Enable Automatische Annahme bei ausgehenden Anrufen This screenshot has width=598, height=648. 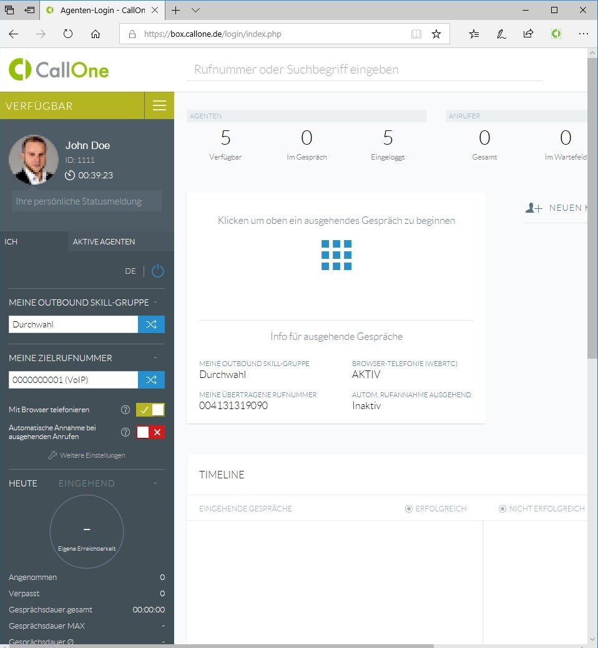pos(142,432)
